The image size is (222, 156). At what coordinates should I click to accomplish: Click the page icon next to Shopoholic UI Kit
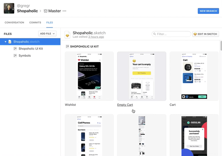(x=15, y=49)
